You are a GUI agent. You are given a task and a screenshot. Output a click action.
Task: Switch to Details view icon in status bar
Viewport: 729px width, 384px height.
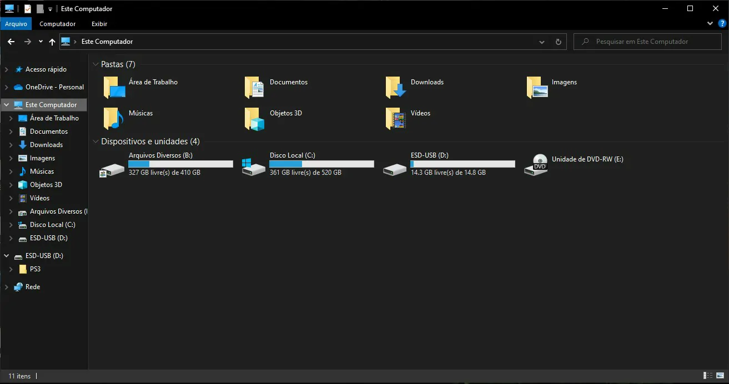[708, 376]
